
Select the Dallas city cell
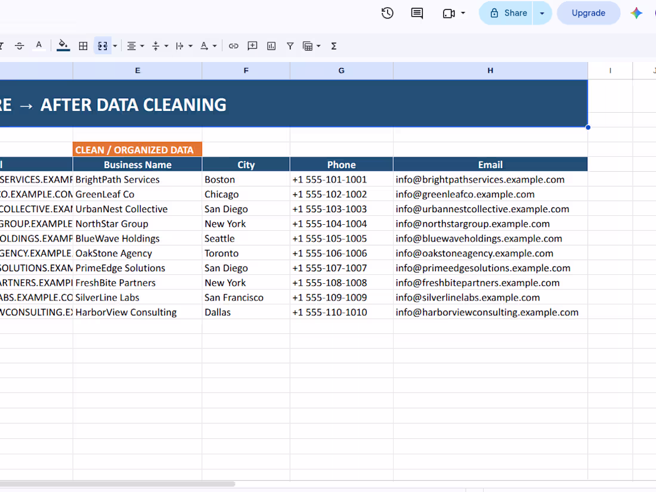pyautogui.click(x=246, y=312)
